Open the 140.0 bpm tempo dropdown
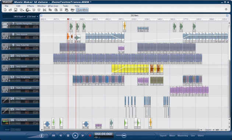Screen dimensions: 232x140 click(x=20, y=17)
